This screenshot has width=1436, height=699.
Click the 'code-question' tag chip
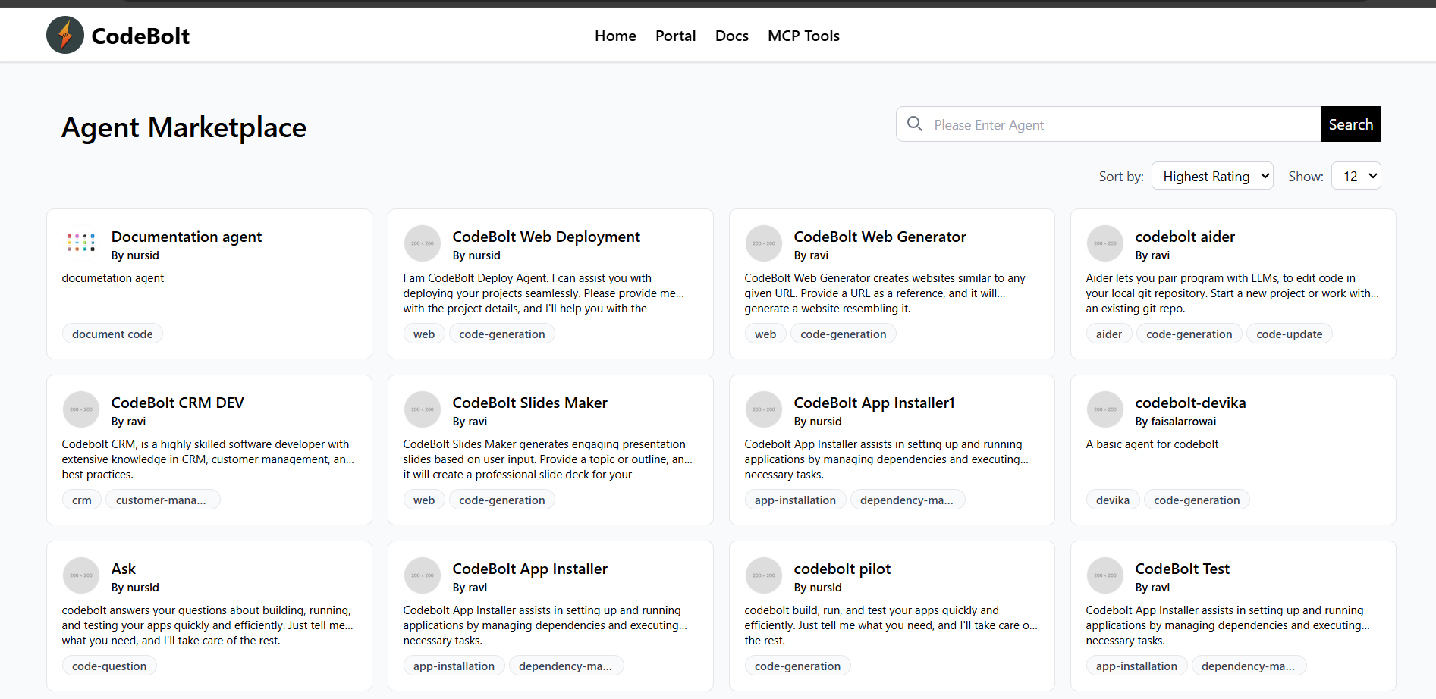[109, 666]
